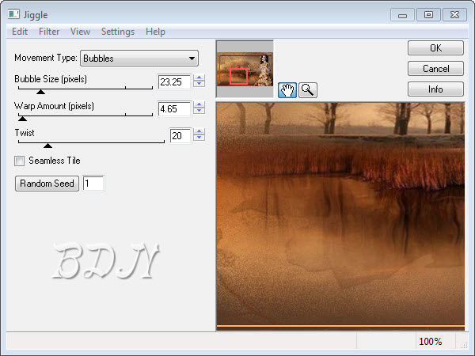Select the magnifier zoom tool

pos(308,90)
